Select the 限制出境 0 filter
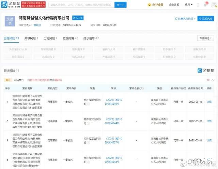 (x=78, y=49)
